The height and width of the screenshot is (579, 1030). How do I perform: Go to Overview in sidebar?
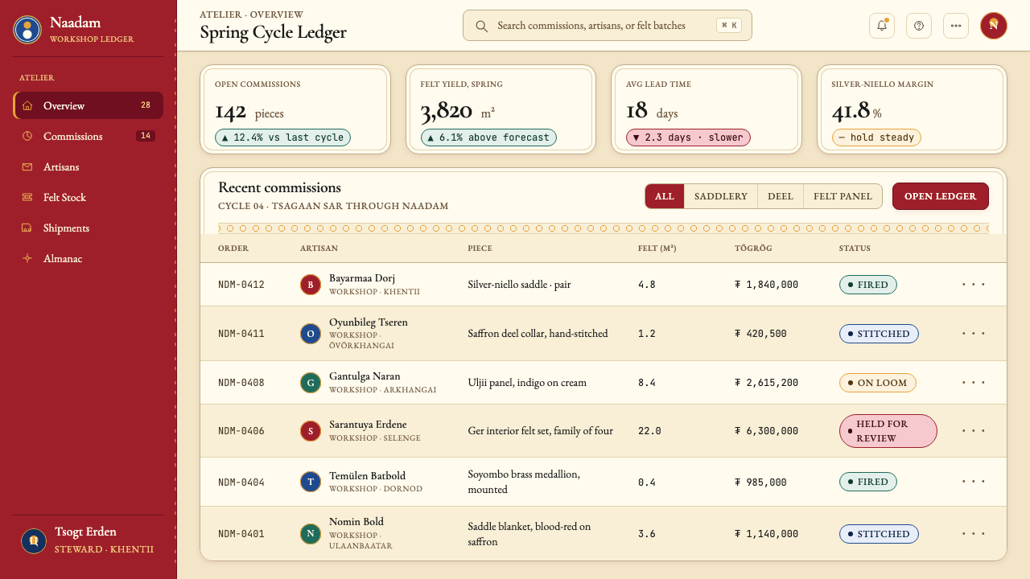(89, 105)
